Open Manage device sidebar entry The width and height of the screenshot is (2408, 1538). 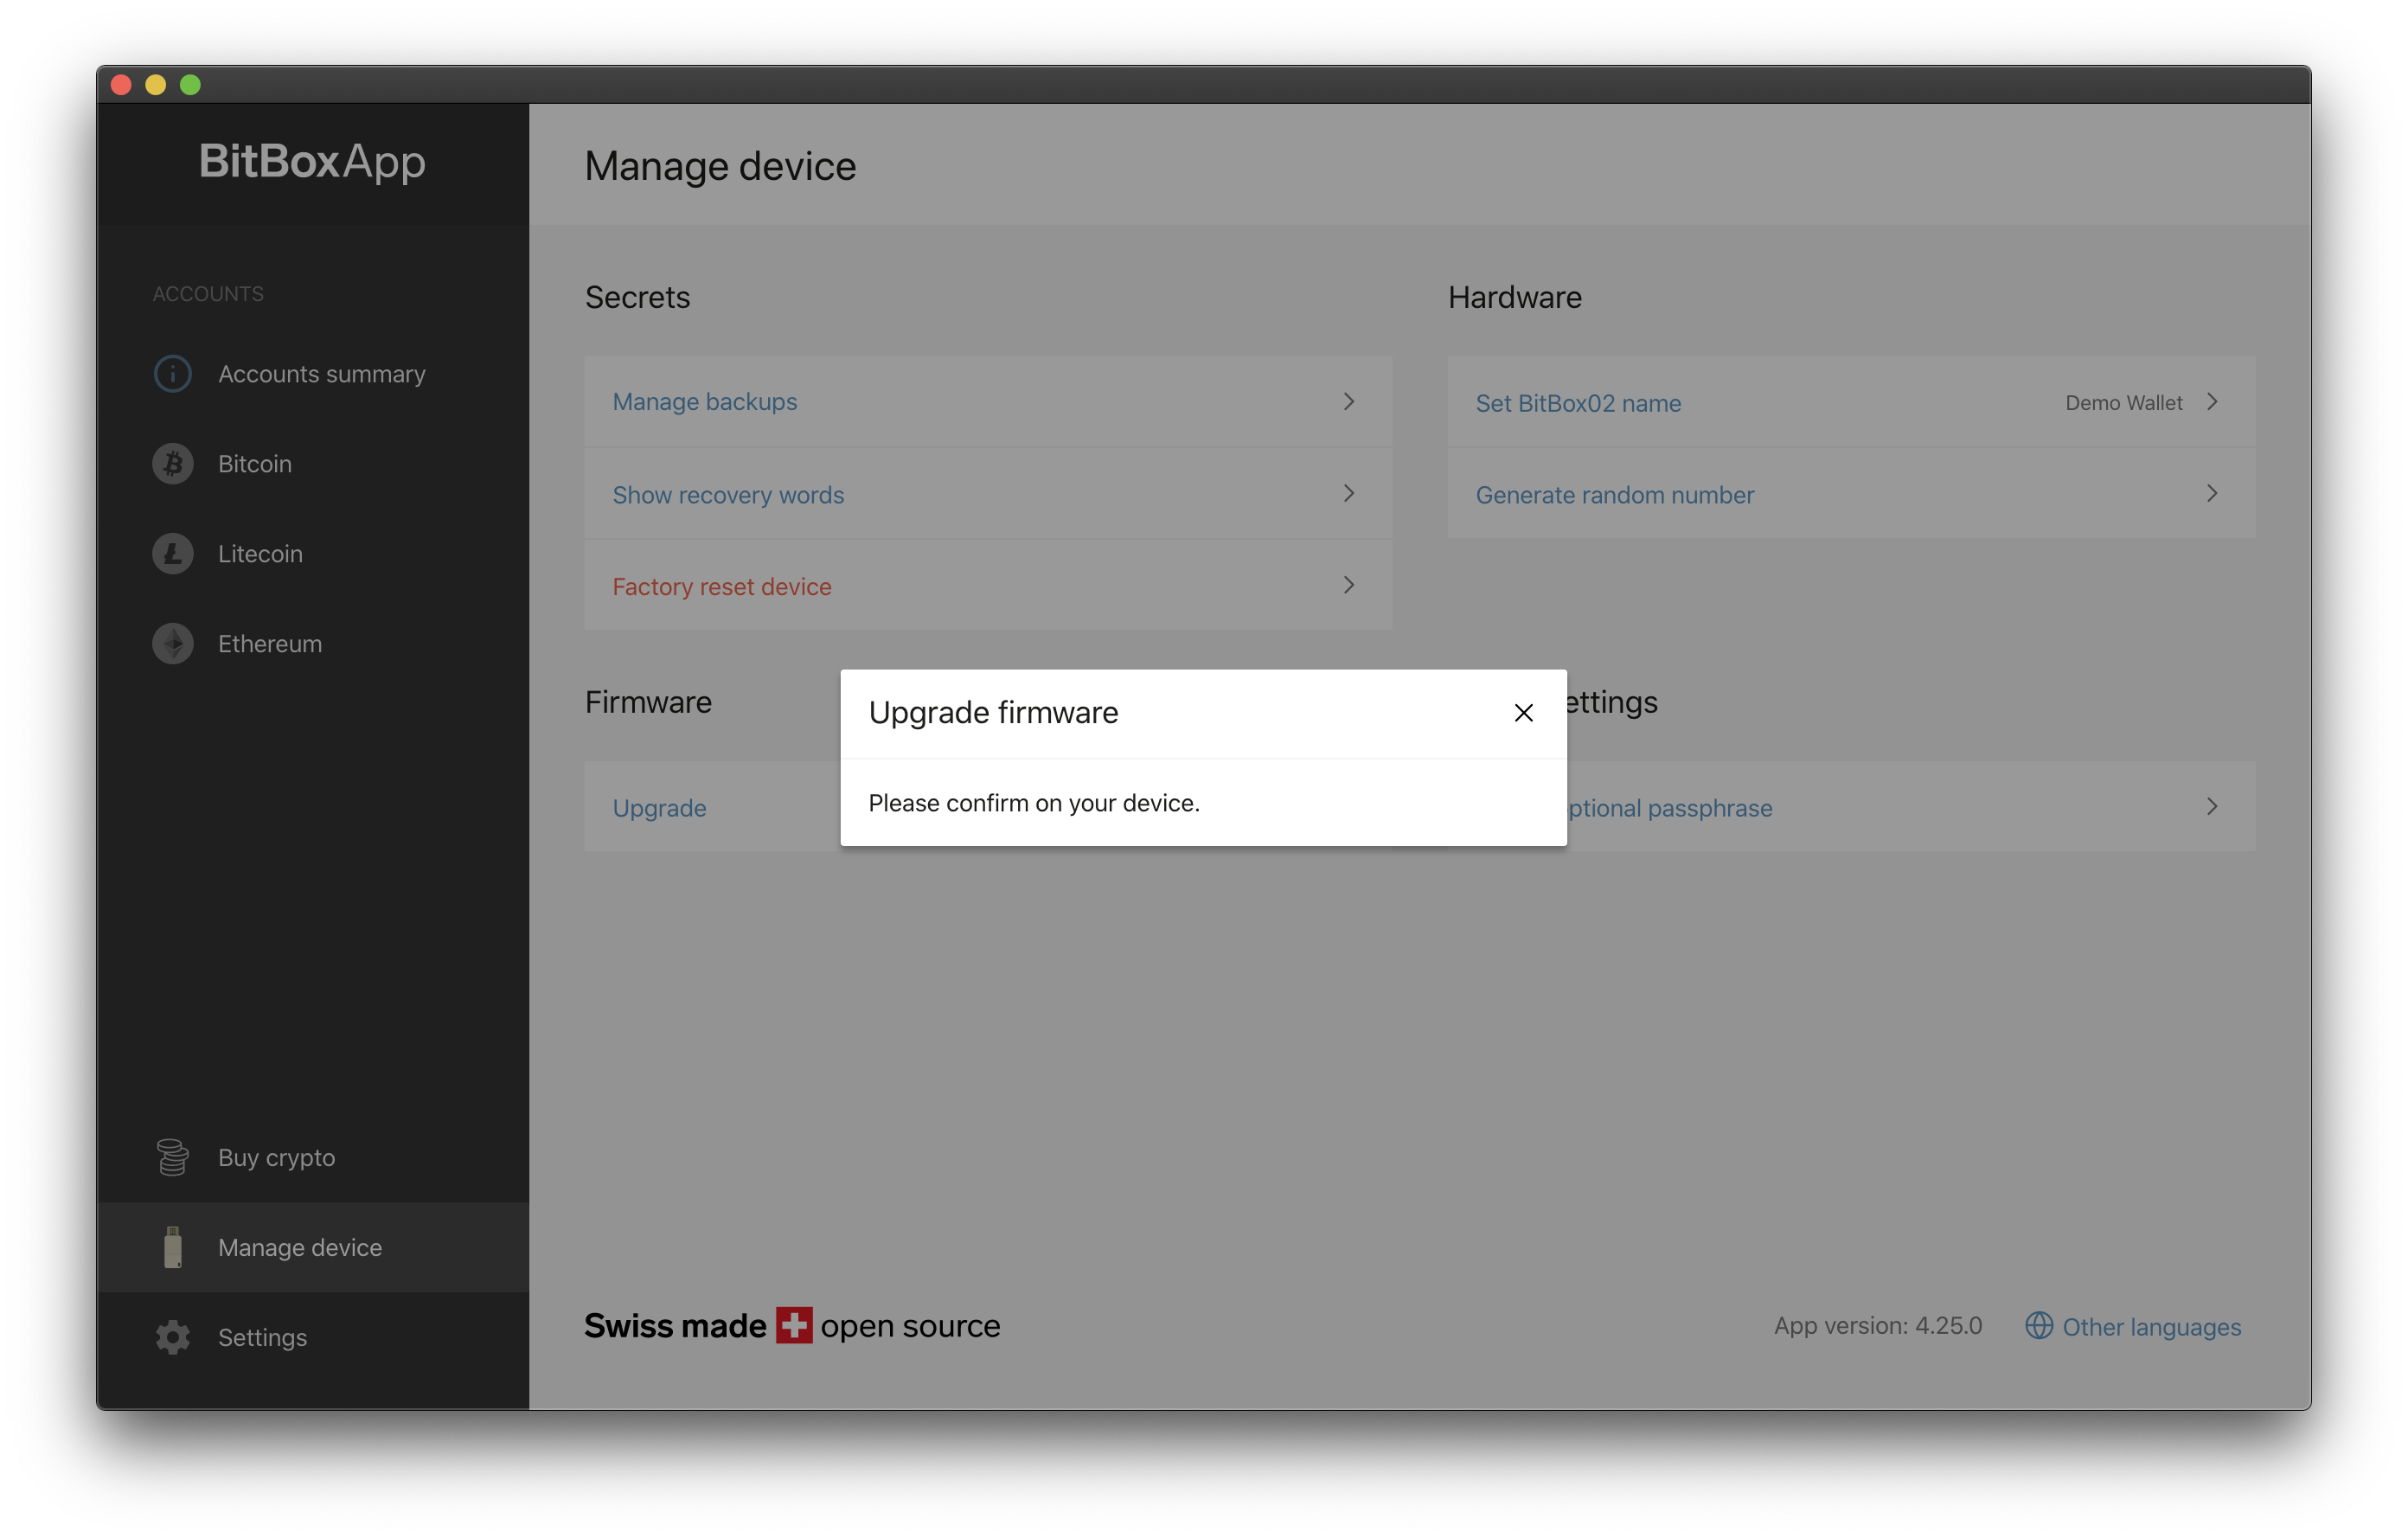point(313,1247)
